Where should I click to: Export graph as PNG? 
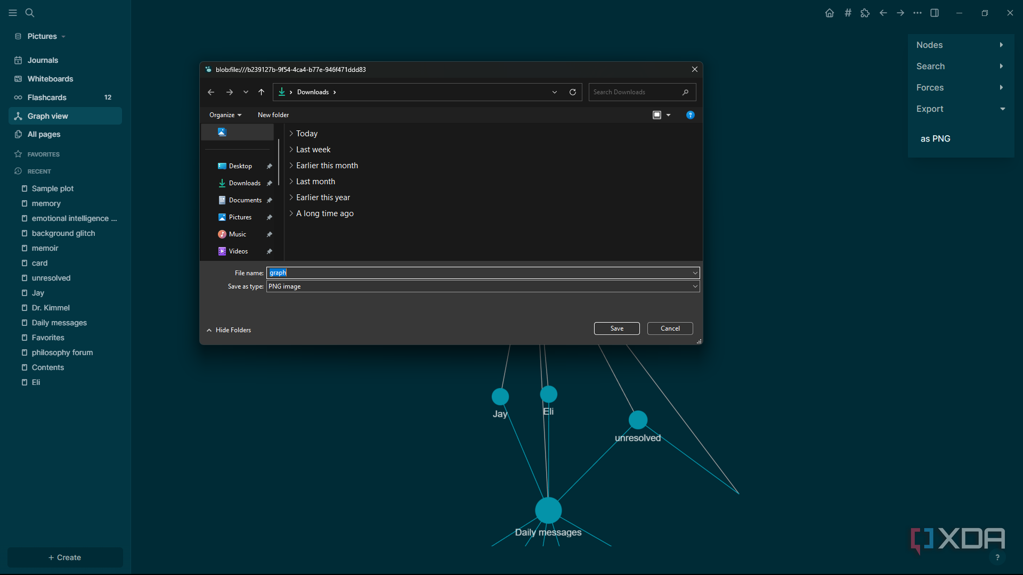(x=936, y=139)
